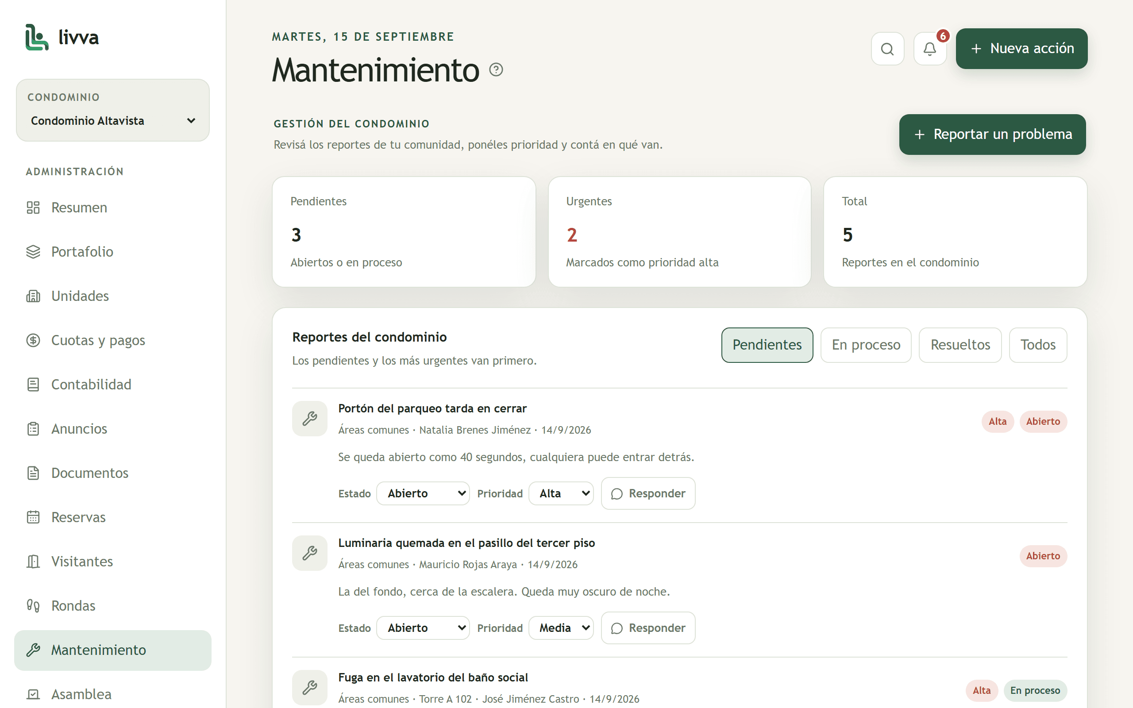
Task: Click Responder on Portón del parqueo report
Action: [648, 493]
